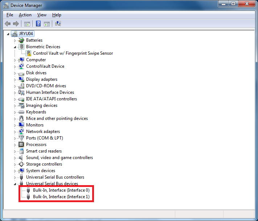Click the Smart card readers icon
Viewport: 258px width, 221px height.
[21, 151]
